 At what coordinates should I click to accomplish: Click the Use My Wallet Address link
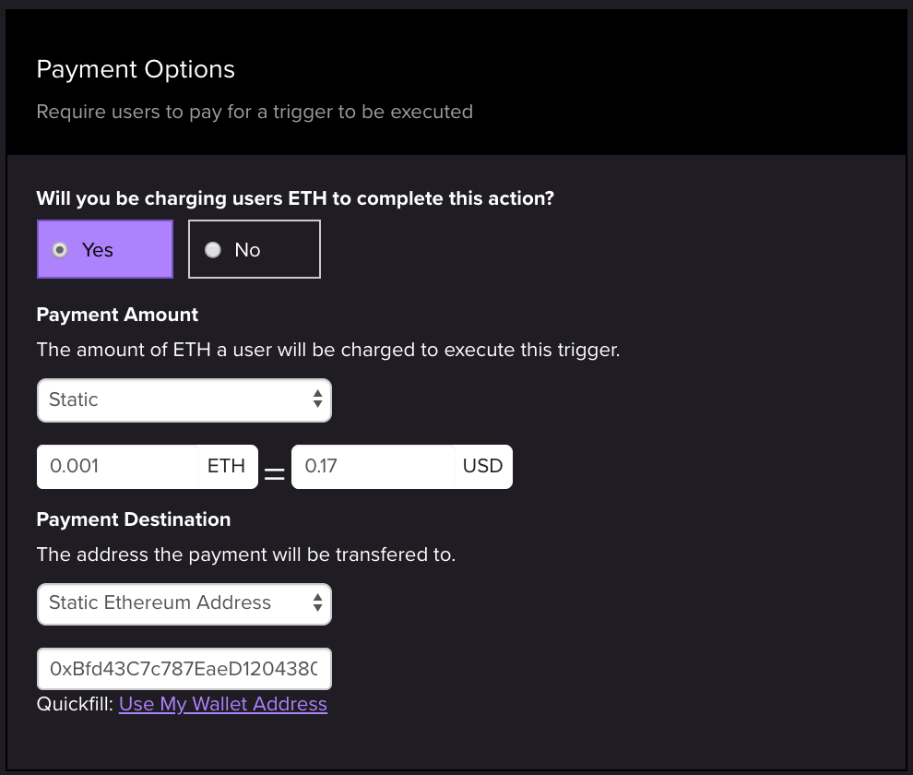[222, 704]
